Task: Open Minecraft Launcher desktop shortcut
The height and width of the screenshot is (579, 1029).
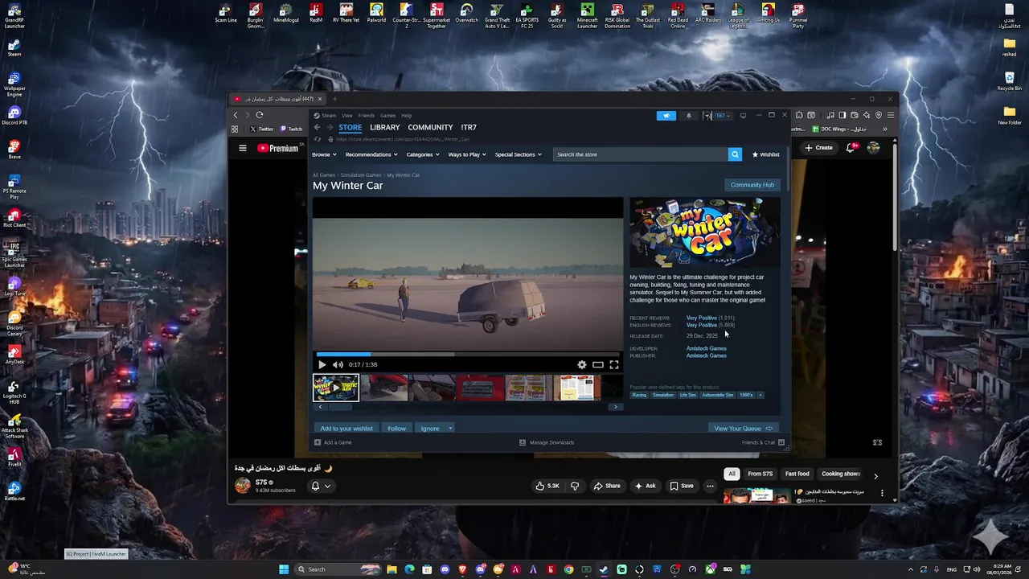Action: (x=588, y=16)
